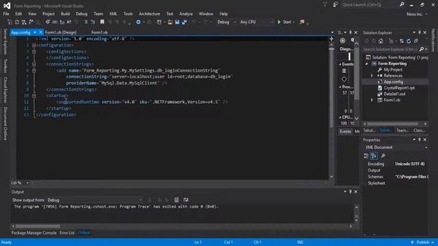The image size is (438, 246).
Task: Click the Quick Launch search icon
Action: (x=402, y=5)
